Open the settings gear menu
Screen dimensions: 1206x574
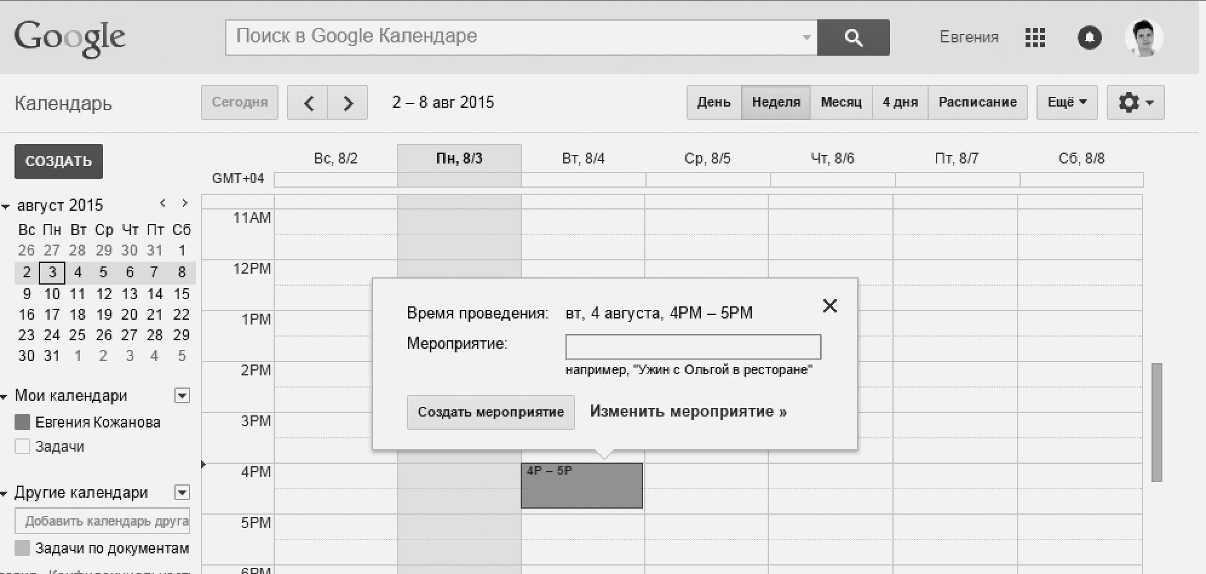[x=1135, y=102]
